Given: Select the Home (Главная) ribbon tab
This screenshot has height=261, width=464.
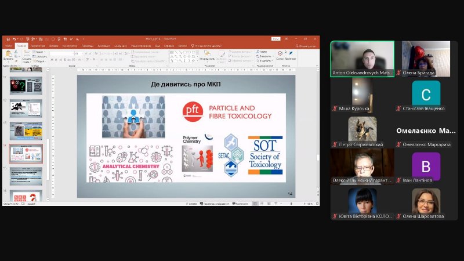Looking at the screenshot, I should [x=21, y=46].
